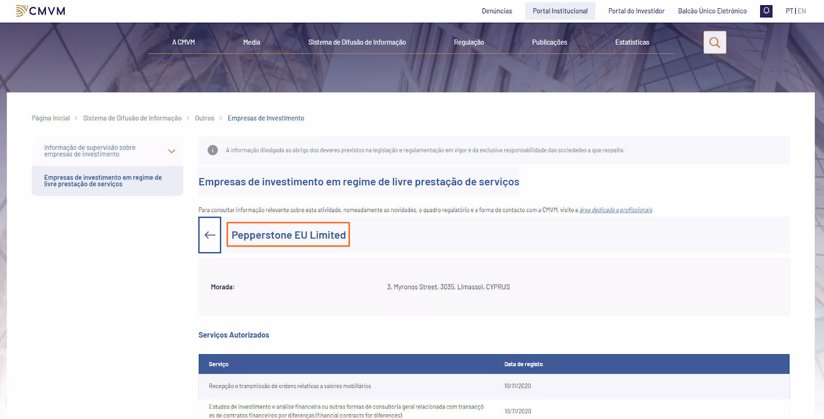Image resolution: width=824 pixels, height=419 pixels.
Task: Click address 3, Myronos Street, Limassol
Action: point(448,287)
